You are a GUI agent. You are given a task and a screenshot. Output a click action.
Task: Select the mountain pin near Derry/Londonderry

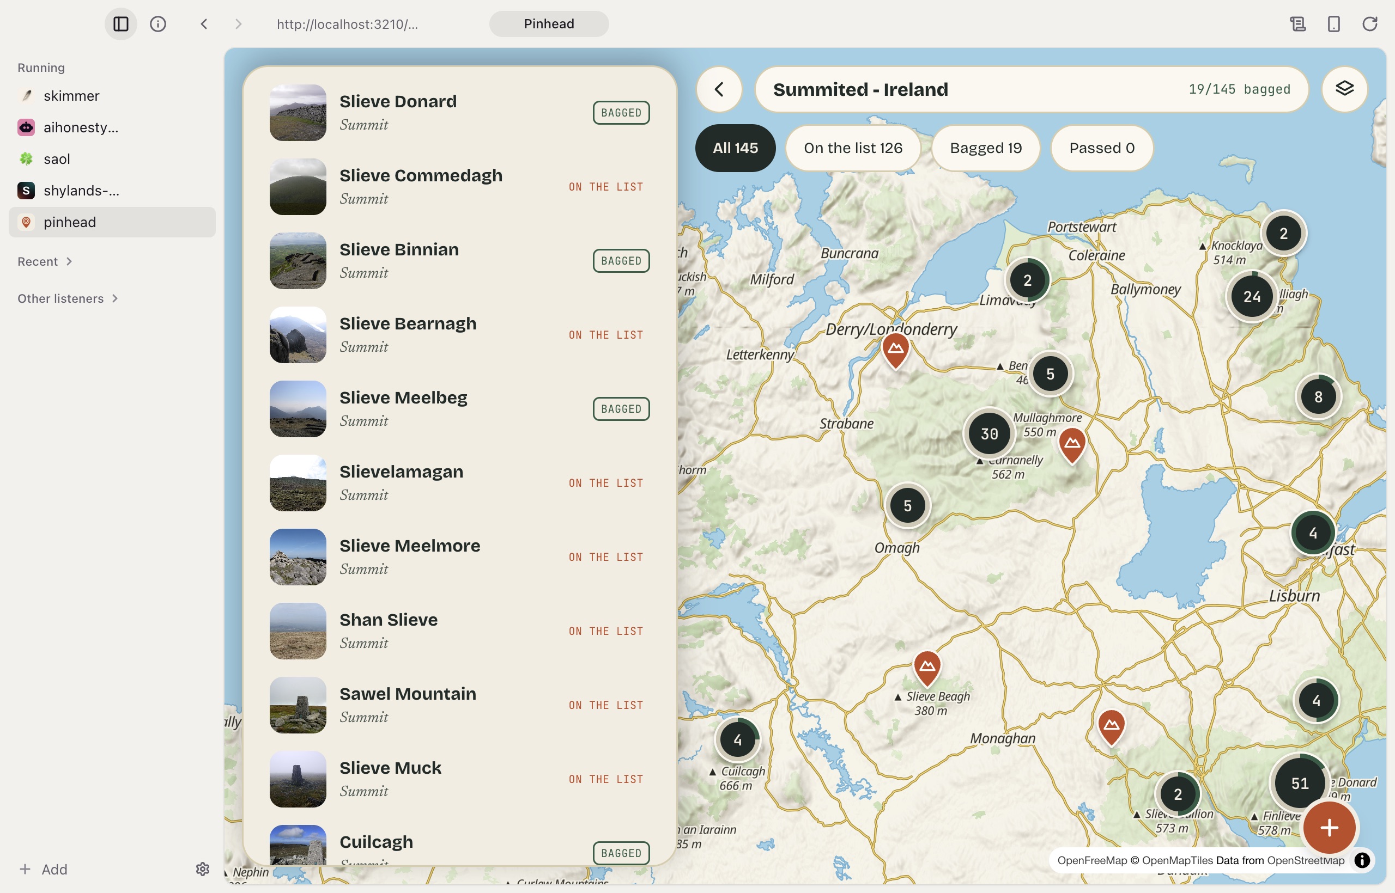[x=895, y=350]
